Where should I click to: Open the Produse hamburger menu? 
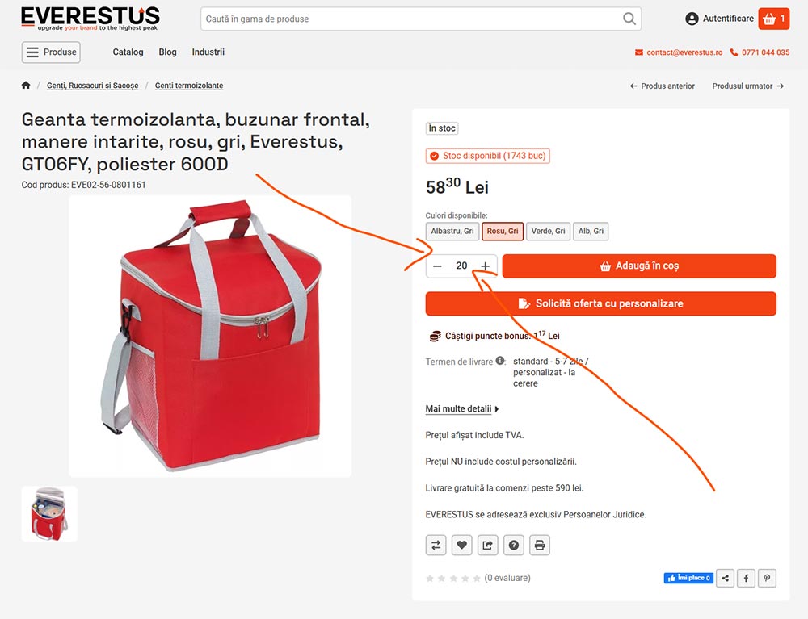click(51, 52)
